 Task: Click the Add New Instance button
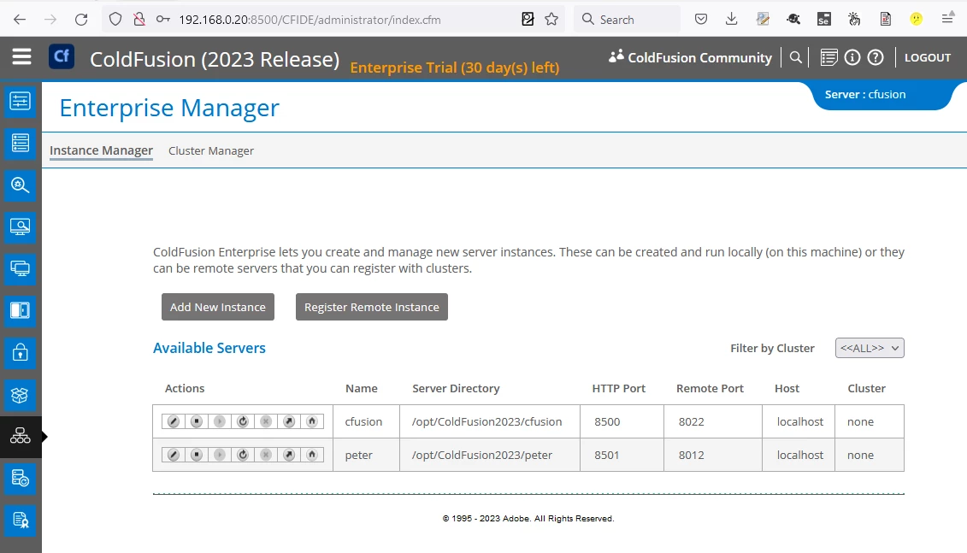(218, 307)
